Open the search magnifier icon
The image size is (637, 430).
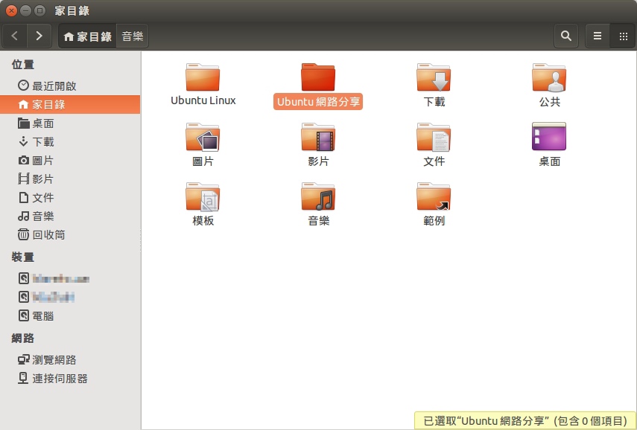point(566,36)
